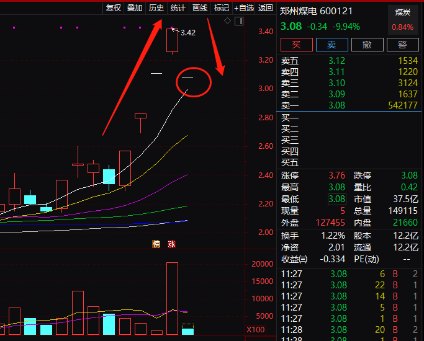The width and height of the screenshot is (424, 341).
Task: Add stock to watchlist with +自选
Action: pyautogui.click(x=244, y=8)
